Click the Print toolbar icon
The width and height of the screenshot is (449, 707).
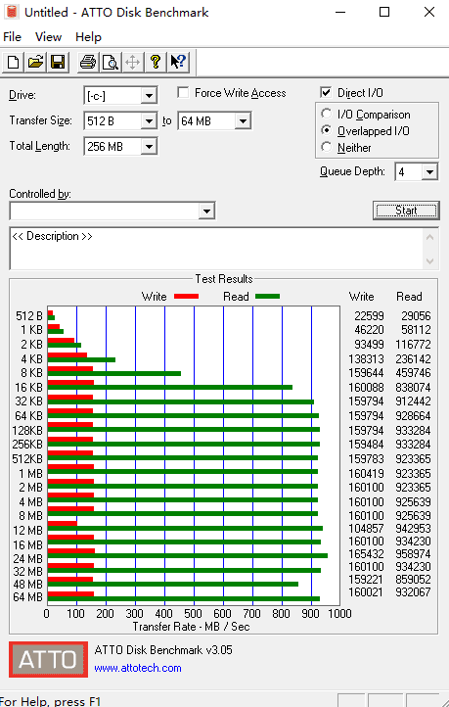pyautogui.click(x=88, y=62)
